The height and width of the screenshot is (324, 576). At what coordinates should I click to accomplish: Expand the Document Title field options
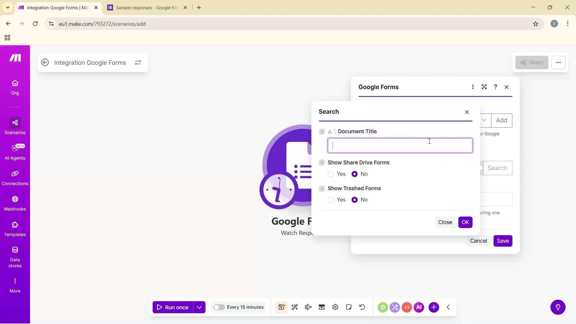click(322, 131)
